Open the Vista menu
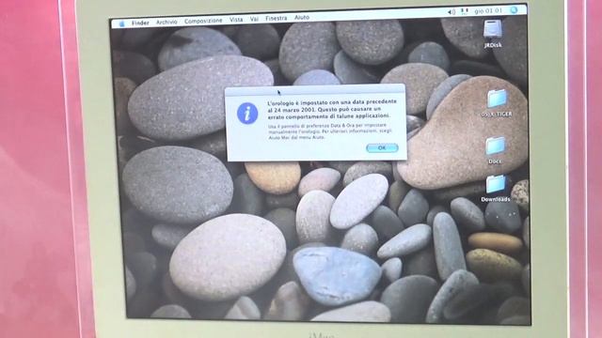This screenshot has height=338, width=602. 236,20
